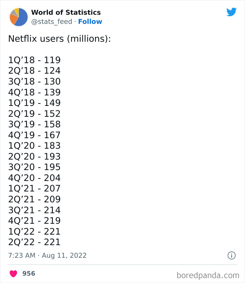Click the Follow button
Viewport: 245px width, 283px height.
point(90,22)
